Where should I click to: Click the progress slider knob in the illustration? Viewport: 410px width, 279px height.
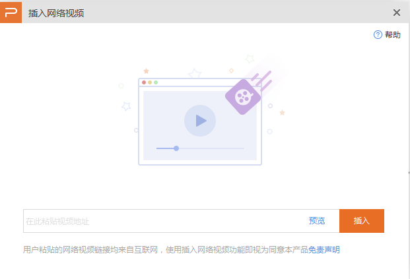coord(176,148)
